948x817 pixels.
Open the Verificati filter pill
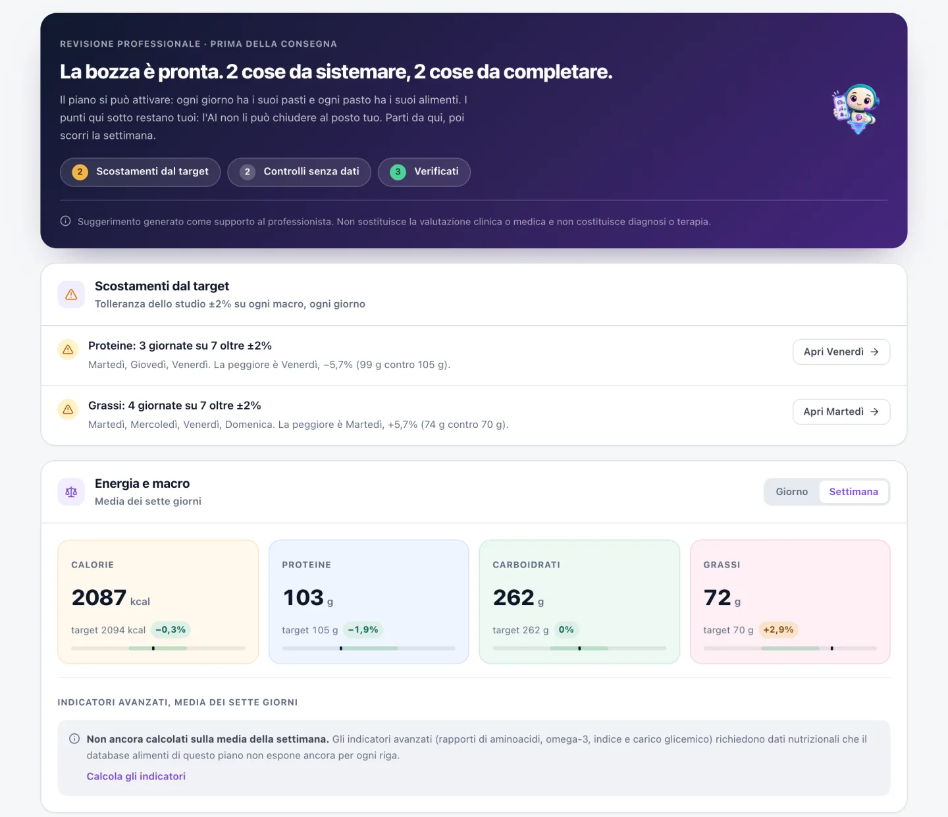pos(424,172)
